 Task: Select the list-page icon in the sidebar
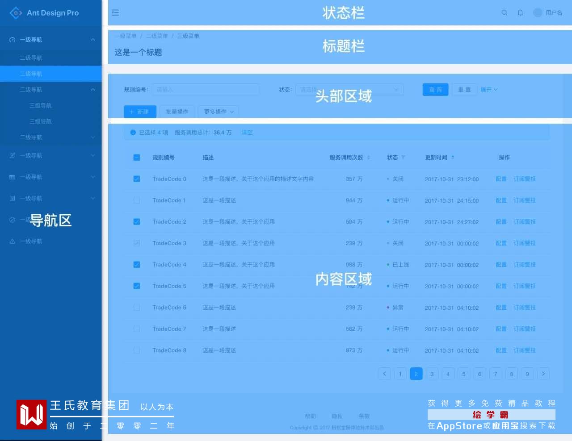tap(13, 198)
